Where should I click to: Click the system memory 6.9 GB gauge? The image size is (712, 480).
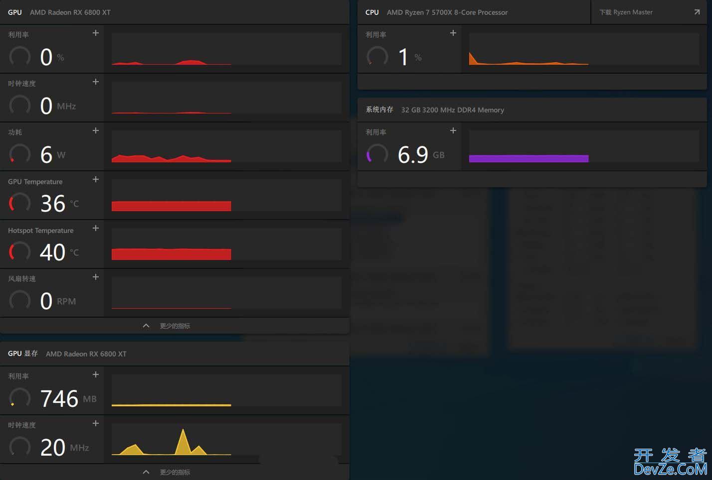click(x=377, y=154)
